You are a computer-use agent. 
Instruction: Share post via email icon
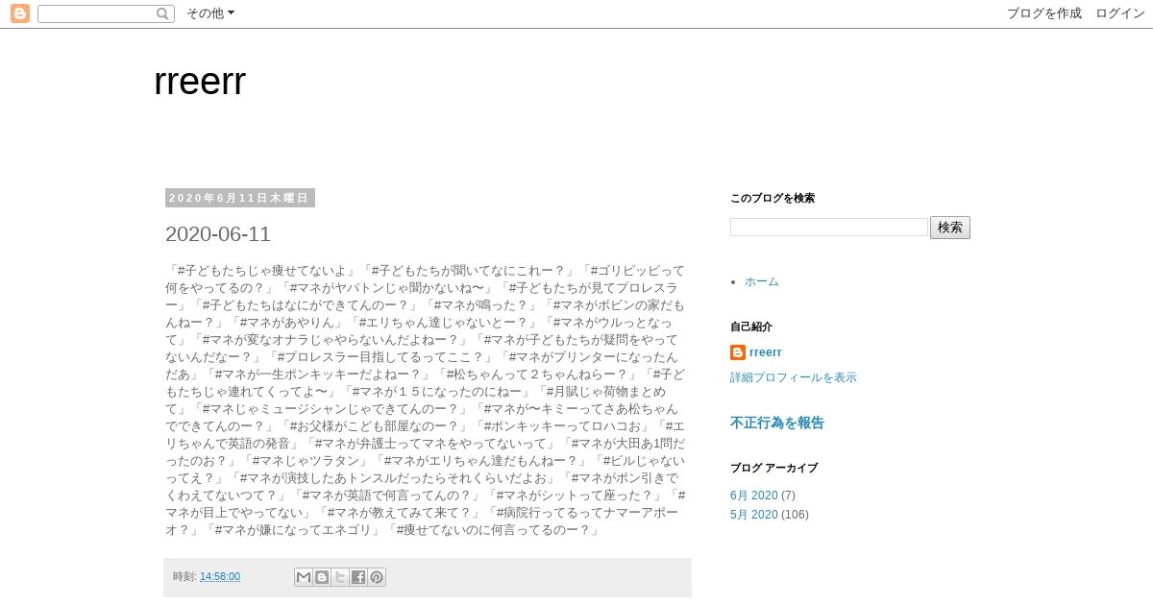(304, 577)
